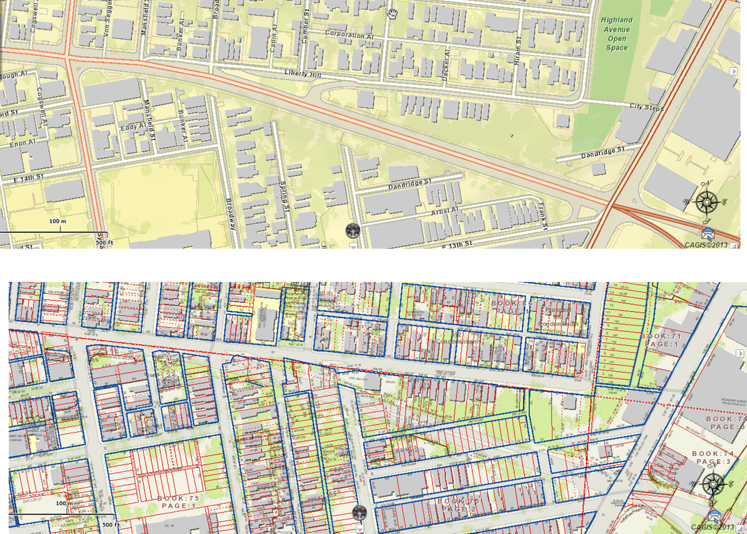This screenshot has width=747, height=534.
Task: Expand the right-edge arrow panel on the lower parcel map
Action: [740, 353]
